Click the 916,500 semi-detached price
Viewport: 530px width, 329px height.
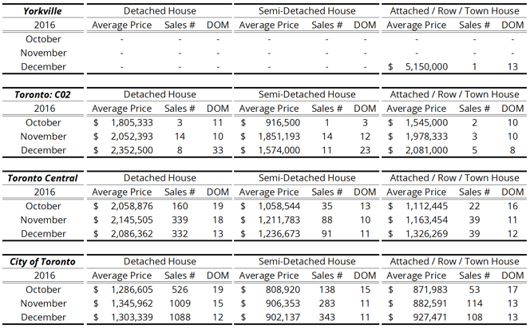pos(283,122)
